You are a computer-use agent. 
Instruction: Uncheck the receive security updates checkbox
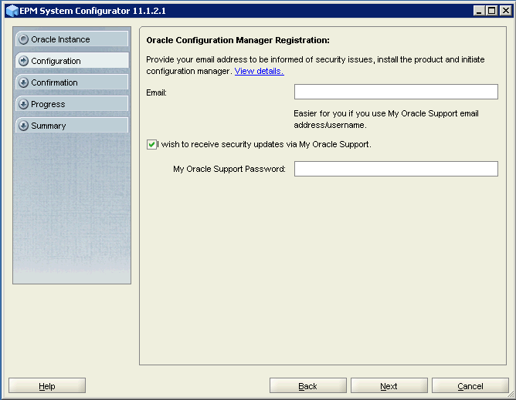coord(151,144)
